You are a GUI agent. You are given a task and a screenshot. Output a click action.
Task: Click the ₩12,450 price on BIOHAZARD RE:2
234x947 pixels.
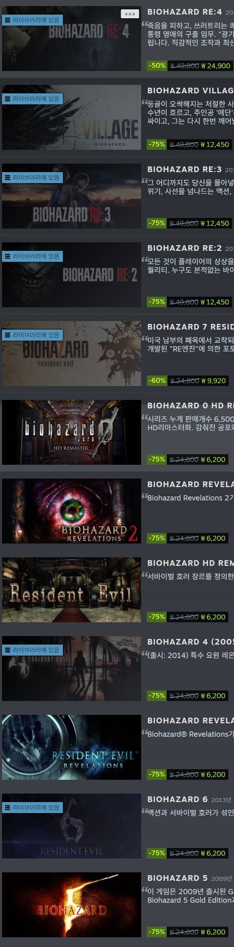(x=217, y=302)
